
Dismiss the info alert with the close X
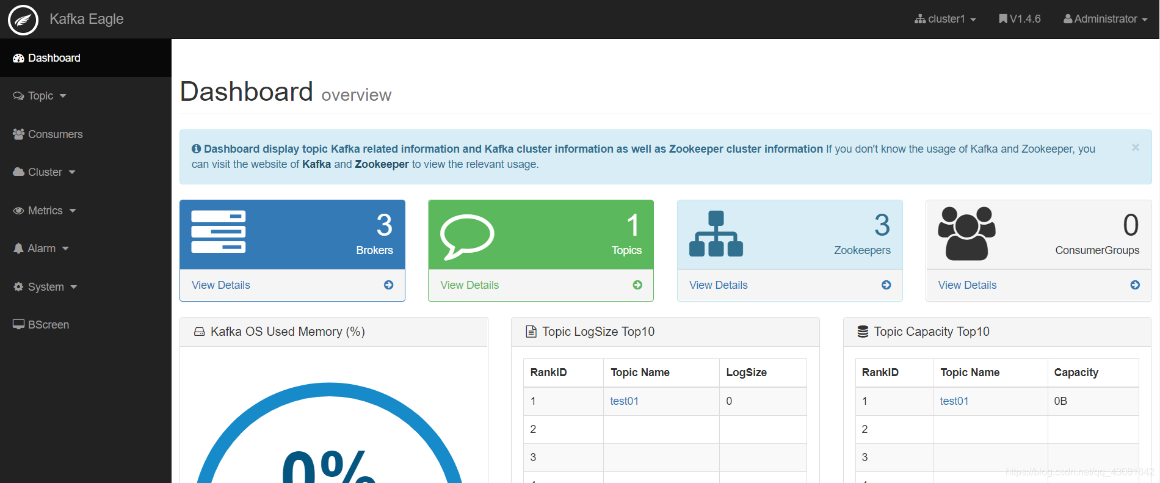coord(1135,147)
